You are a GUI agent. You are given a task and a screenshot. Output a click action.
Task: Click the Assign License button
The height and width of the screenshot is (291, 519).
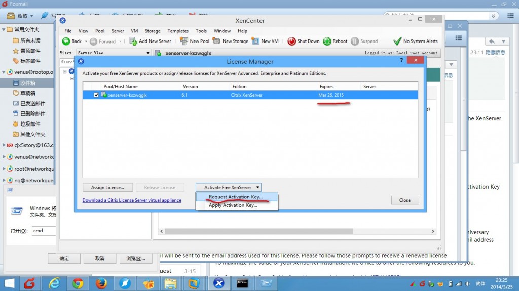[107, 187]
